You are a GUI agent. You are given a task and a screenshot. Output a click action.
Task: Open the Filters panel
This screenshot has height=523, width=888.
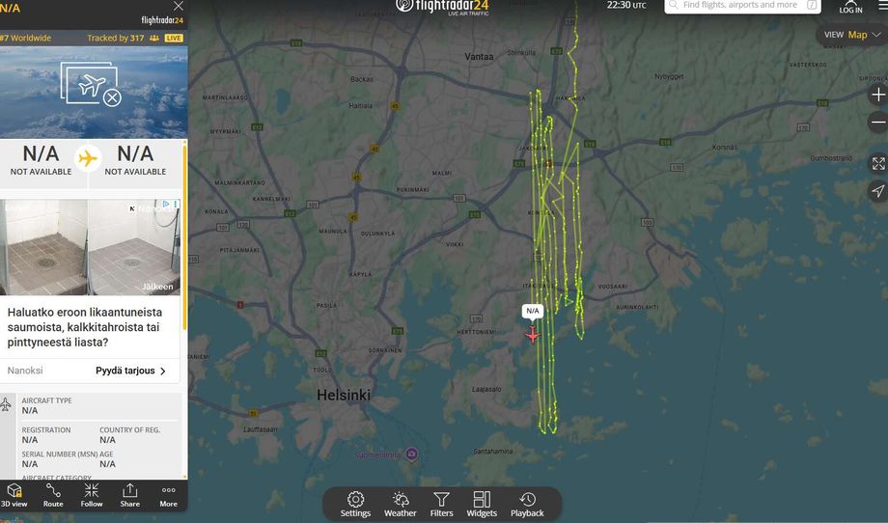point(441,504)
